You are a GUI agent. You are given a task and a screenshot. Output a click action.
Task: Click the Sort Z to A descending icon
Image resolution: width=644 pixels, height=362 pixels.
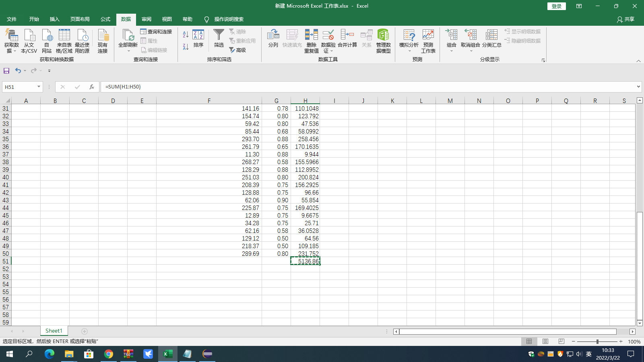186,47
